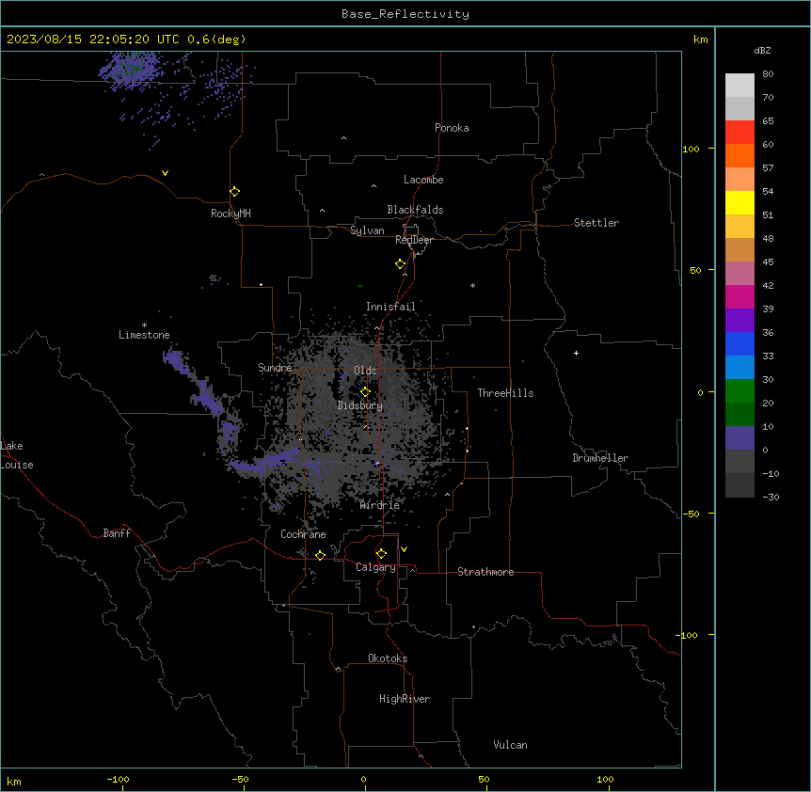The height and width of the screenshot is (792, 811).
Task: Click the Base_Reflectivity title
Action: coord(405,14)
